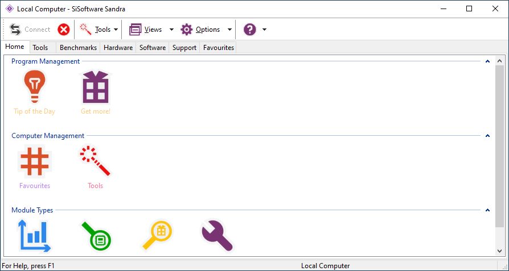The width and height of the screenshot is (509, 271).
Task: Switch to the Benchmarks tab
Action: coord(78,48)
